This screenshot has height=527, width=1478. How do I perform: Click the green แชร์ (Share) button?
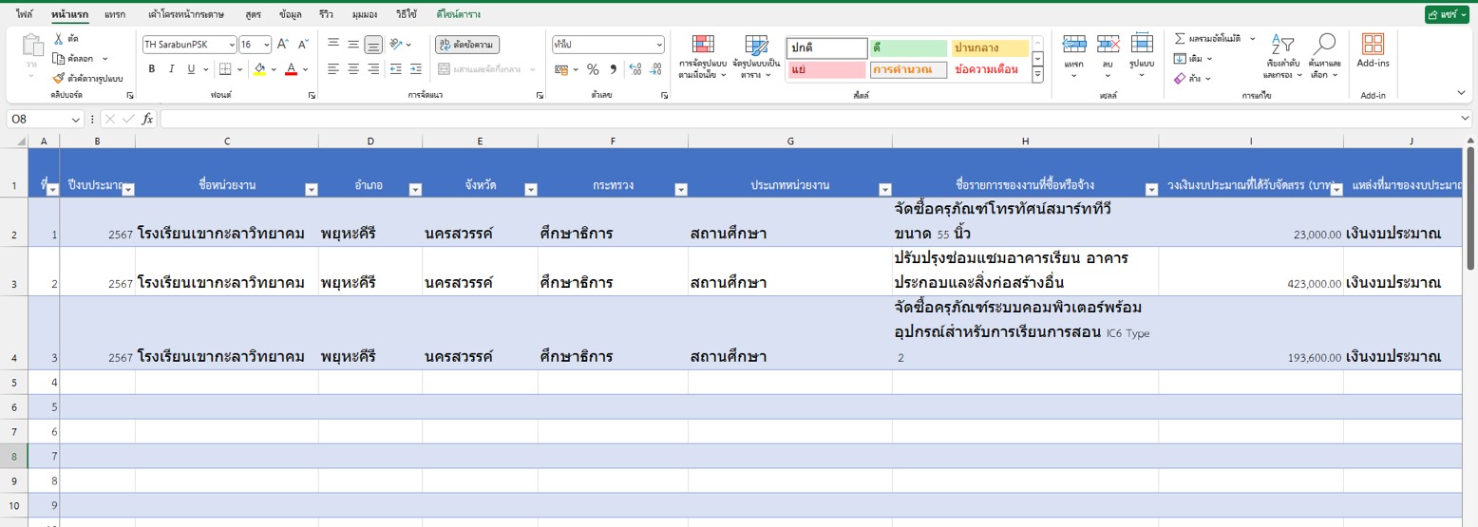click(1446, 14)
